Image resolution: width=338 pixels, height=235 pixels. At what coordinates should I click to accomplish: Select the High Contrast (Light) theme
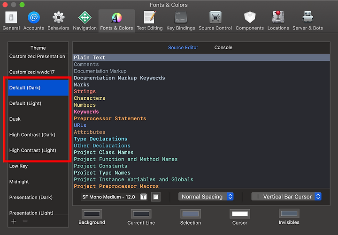[x=38, y=151]
